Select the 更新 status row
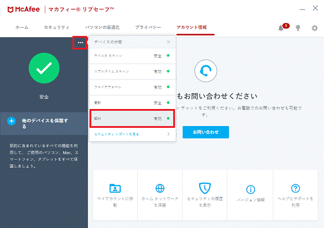This screenshot has height=228, width=324. coord(133,103)
